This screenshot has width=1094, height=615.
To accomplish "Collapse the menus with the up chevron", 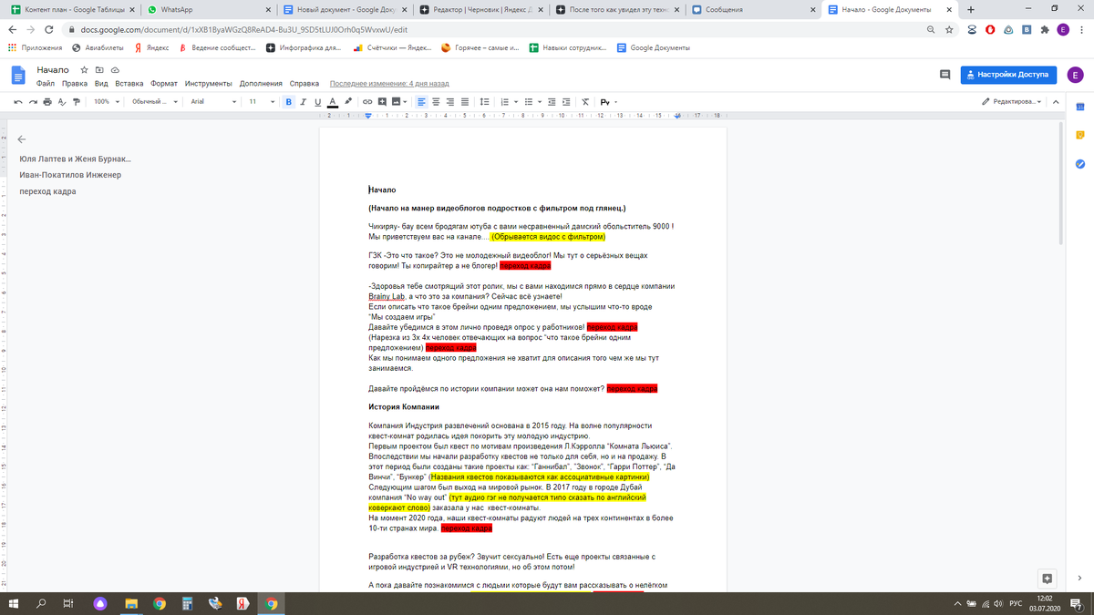I will click(x=1058, y=101).
